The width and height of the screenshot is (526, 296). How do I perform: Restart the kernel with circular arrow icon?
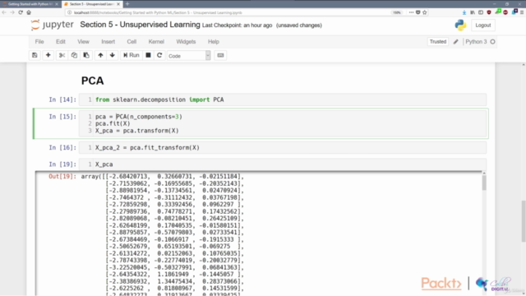159,55
